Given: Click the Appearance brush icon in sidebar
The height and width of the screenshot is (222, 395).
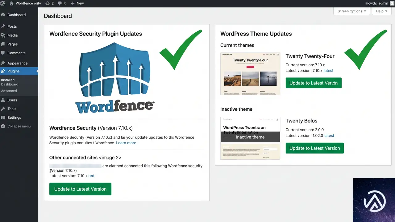Looking at the screenshot, I should [3, 63].
